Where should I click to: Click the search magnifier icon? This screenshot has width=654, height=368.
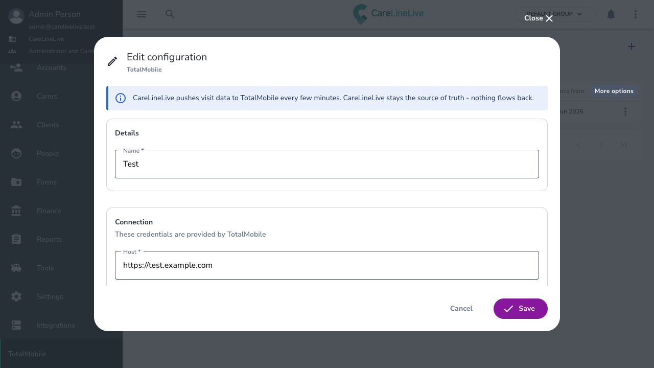click(170, 14)
